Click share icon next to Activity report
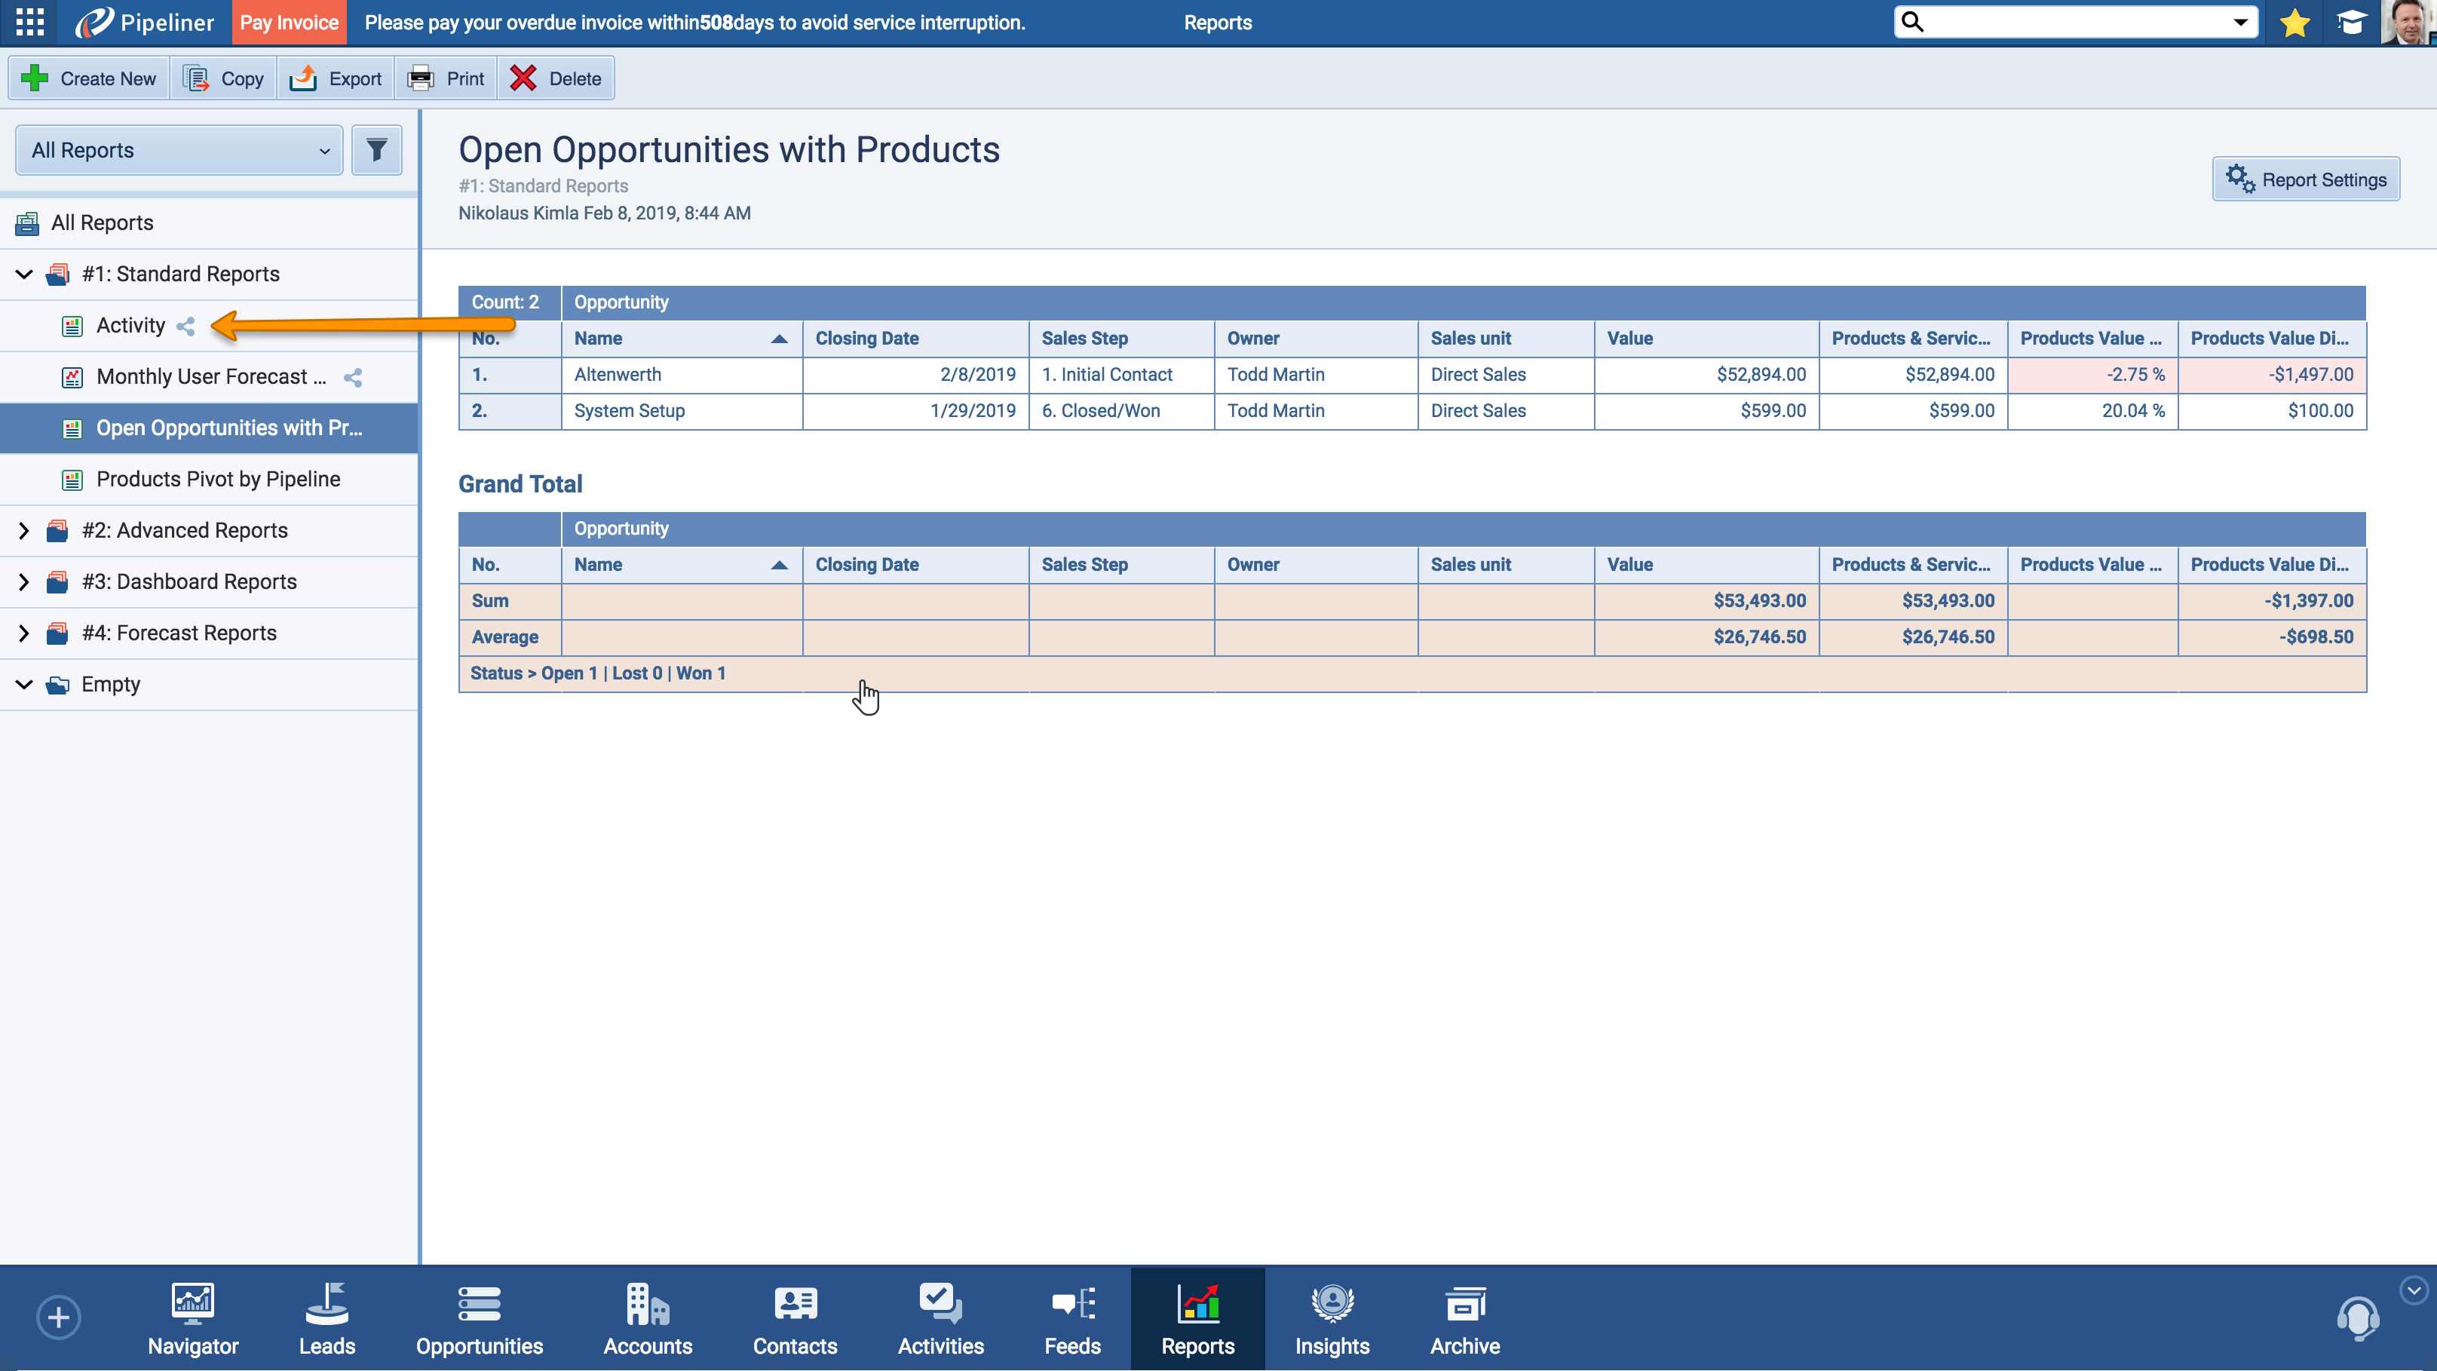The image size is (2437, 1371). coord(185,327)
